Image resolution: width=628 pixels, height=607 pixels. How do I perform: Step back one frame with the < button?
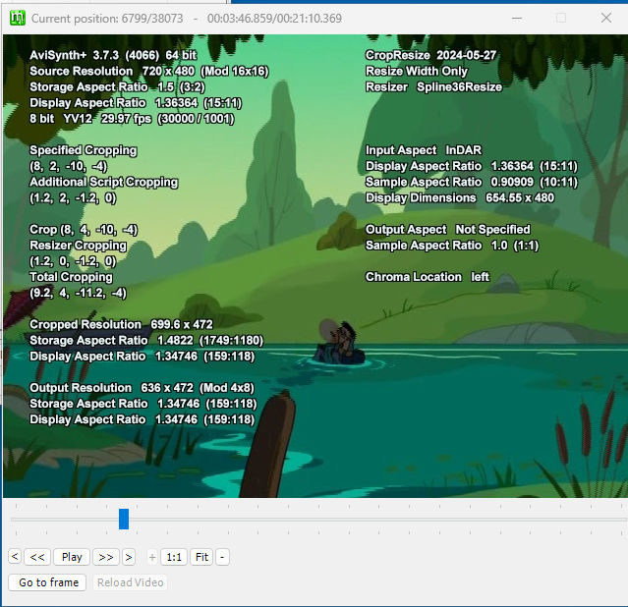coord(15,557)
